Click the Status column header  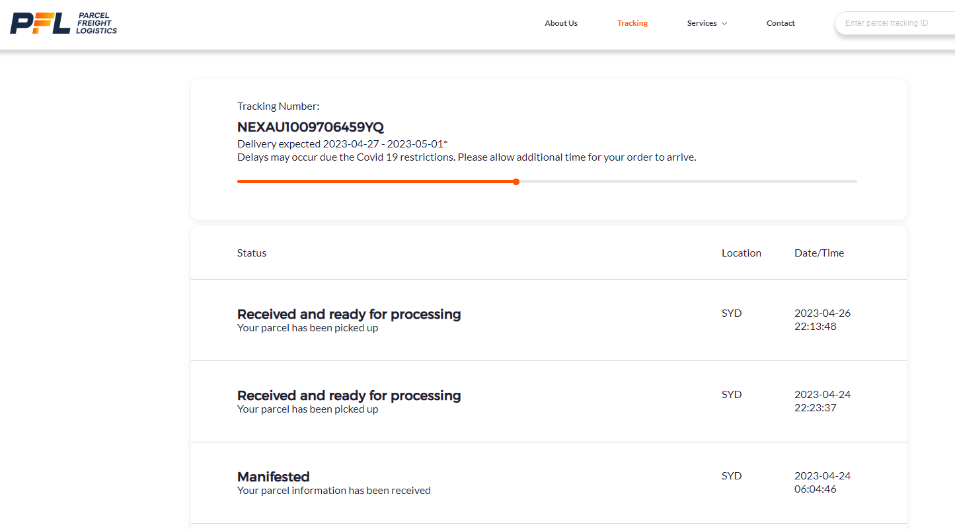pyautogui.click(x=252, y=253)
